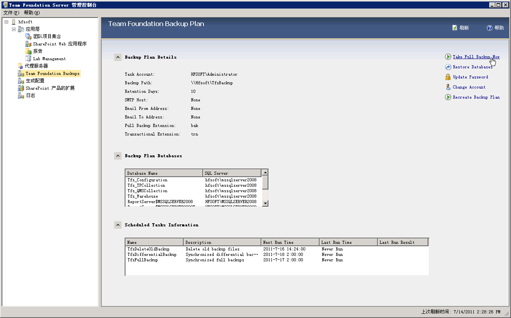Select the Tfs_Warehouse database row
Image resolution: width=511 pixels, height=318 pixels.
[x=193, y=196]
